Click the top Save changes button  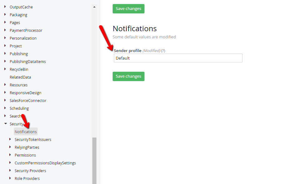(x=129, y=9)
